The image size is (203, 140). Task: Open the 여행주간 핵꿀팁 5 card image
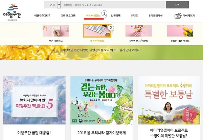34,100
